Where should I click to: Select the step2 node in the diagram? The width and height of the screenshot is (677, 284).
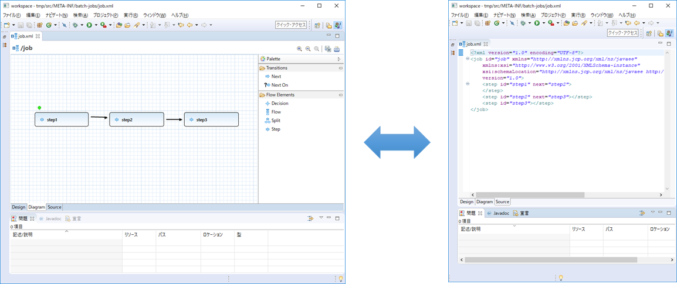[x=136, y=119]
